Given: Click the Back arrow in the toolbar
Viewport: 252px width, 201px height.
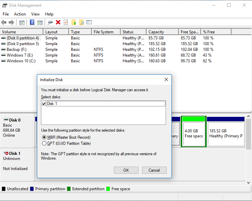Looking at the screenshot, I should point(4,23).
